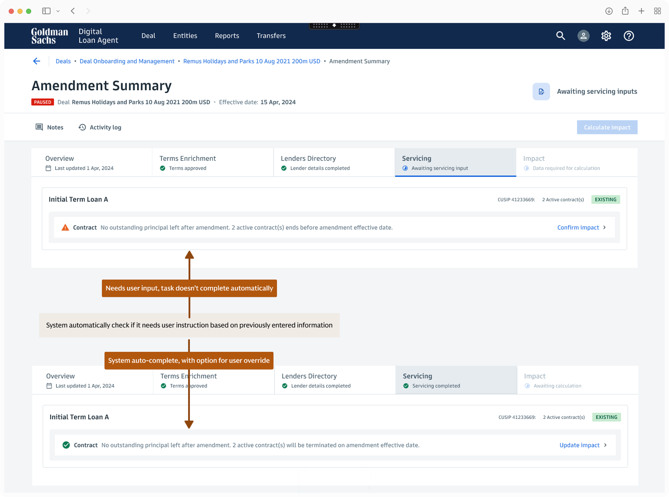The image size is (669, 497).
Task: Select the Impact tab requiring data
Action: 577,162
